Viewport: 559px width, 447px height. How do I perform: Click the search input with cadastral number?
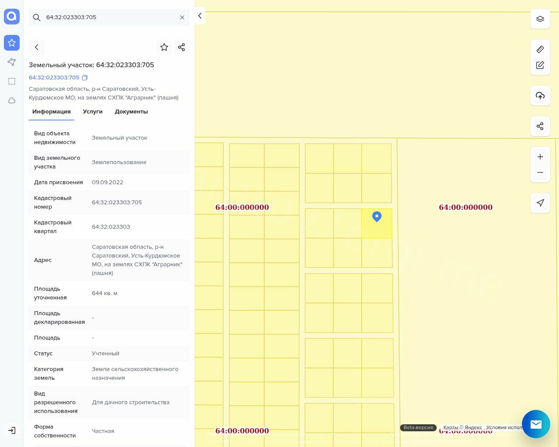point(109,17)
